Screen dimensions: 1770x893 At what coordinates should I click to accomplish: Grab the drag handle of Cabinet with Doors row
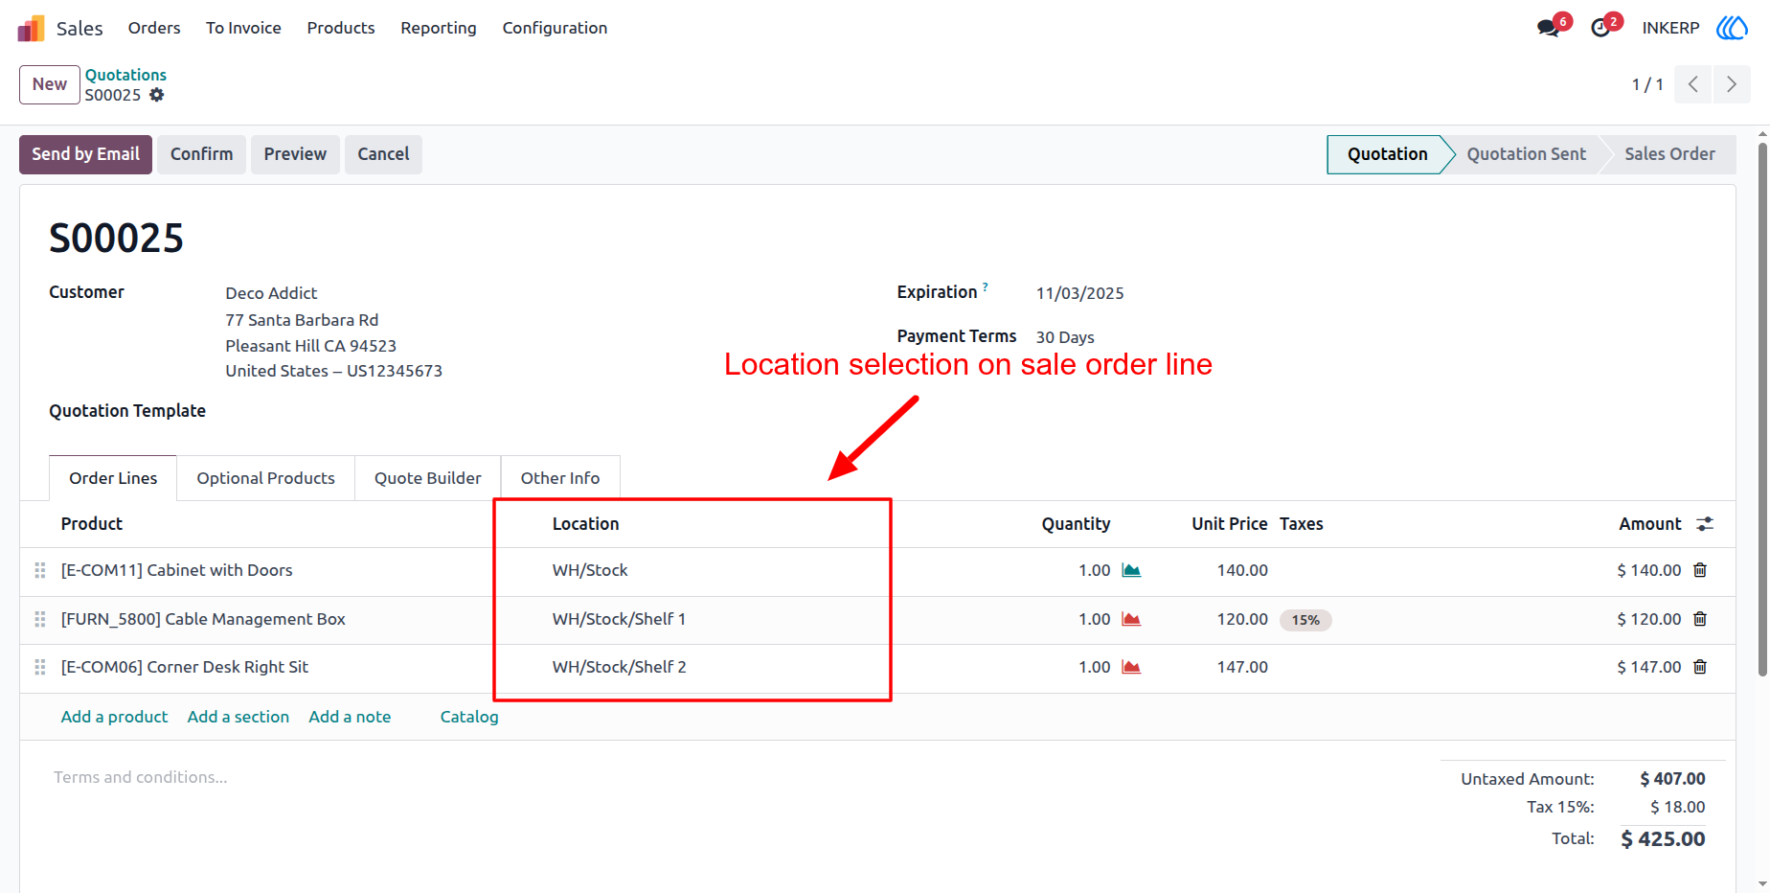coord(40,570)
